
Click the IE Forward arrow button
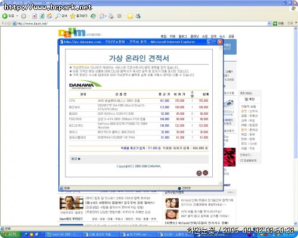pyautogui.click(x=23, y=16)
